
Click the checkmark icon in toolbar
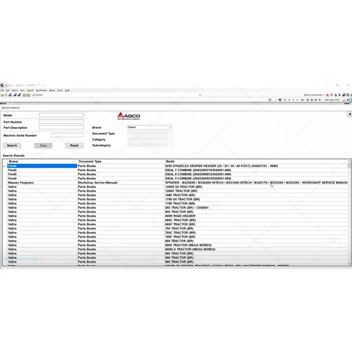point(275,100)
